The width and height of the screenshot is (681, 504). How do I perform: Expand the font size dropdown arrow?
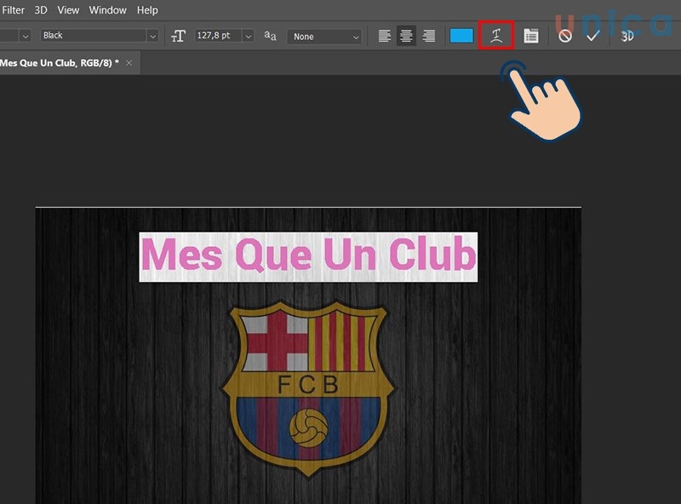pyautogui.click(x=246, y=37)
